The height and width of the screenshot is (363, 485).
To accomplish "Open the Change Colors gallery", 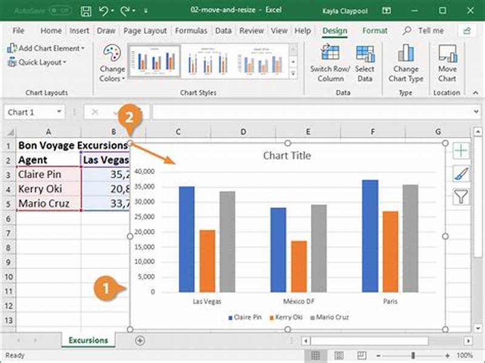I will (x=112, y=64).
